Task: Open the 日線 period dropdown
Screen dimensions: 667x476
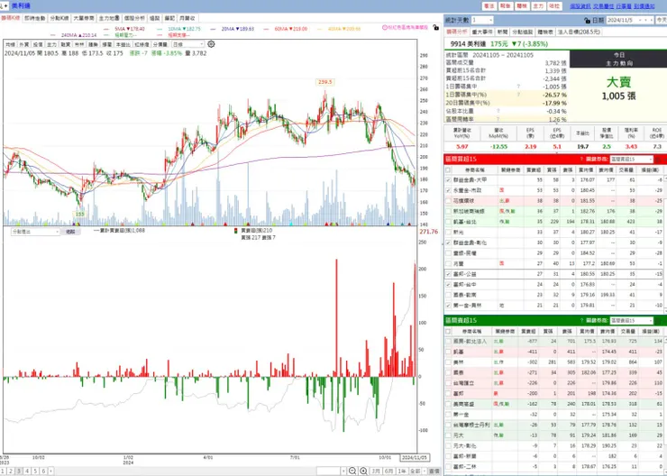Action: tap(187, 44)
